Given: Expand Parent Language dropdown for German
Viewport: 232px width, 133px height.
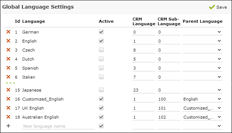Looking at the screenshot, I should point(202,32).
